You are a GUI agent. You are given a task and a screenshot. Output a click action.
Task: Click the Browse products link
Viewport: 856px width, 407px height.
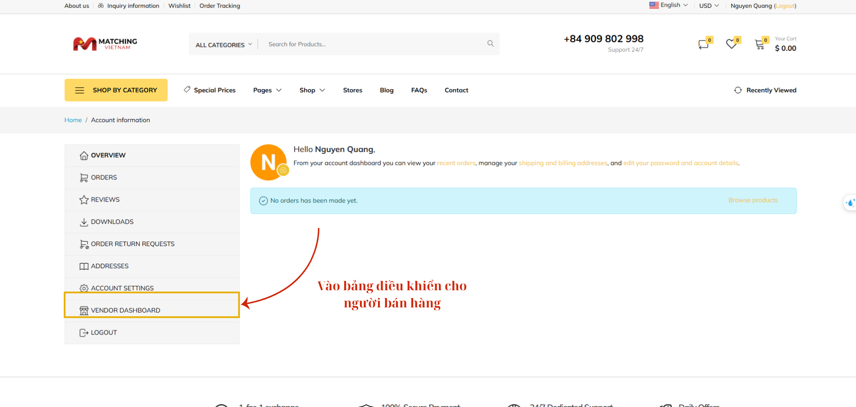tap(753, 200)
